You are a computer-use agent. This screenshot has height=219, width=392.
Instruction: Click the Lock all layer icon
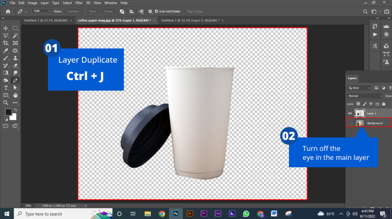click(384, 104)
